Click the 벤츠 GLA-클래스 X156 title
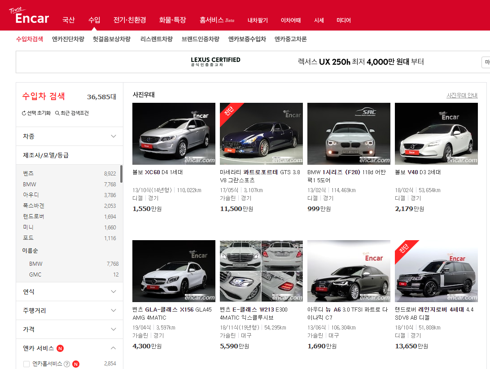The width and height of the screenshot is (490, 369). (x=172, y=313)
